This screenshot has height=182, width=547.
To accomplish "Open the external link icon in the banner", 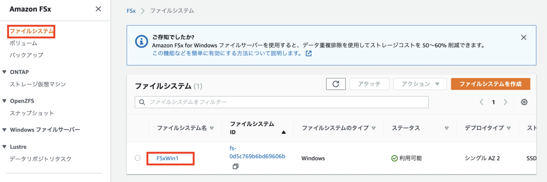I will click(x=309, y=54).
